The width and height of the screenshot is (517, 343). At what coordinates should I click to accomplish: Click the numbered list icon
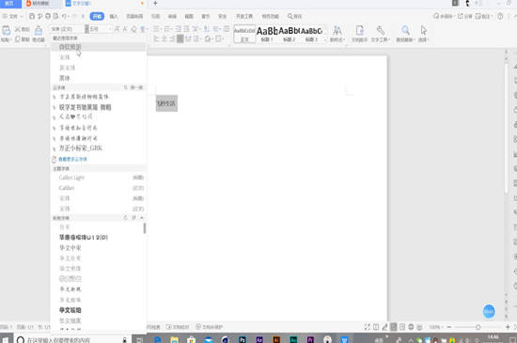click(x=167, y=29)
